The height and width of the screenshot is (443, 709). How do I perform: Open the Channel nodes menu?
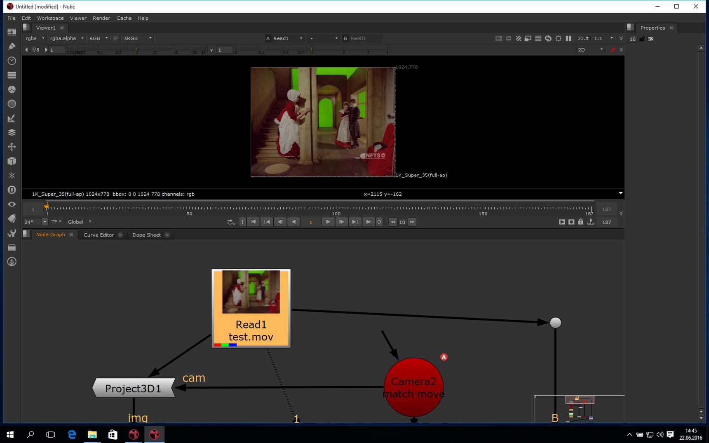[x=12, y=75]
